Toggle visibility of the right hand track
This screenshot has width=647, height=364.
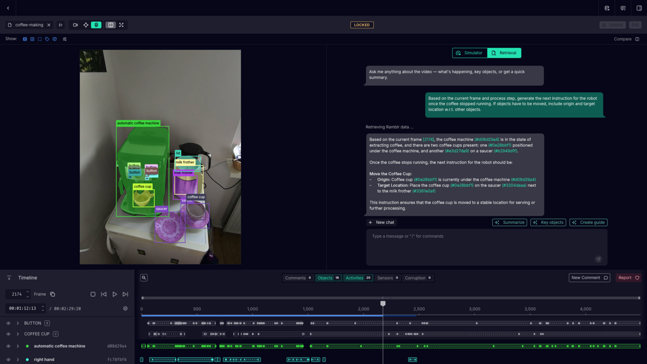point(8,360)
